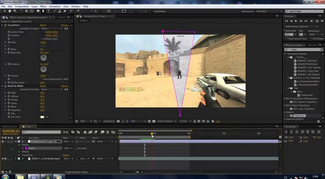Toggle Brainstorm icon in timeline
The image size is (325, 179).
tap(102, 132)
